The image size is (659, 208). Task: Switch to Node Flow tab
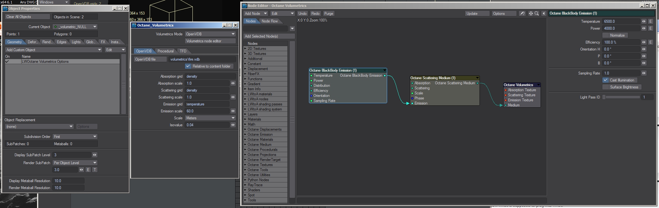[x=270, y=21]
